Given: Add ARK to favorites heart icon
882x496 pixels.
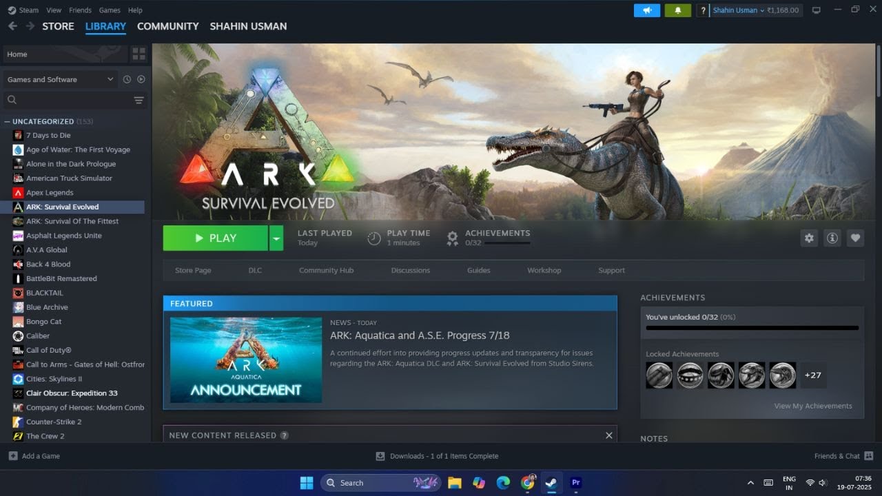Looking at the screenshot, I should 855,238.
